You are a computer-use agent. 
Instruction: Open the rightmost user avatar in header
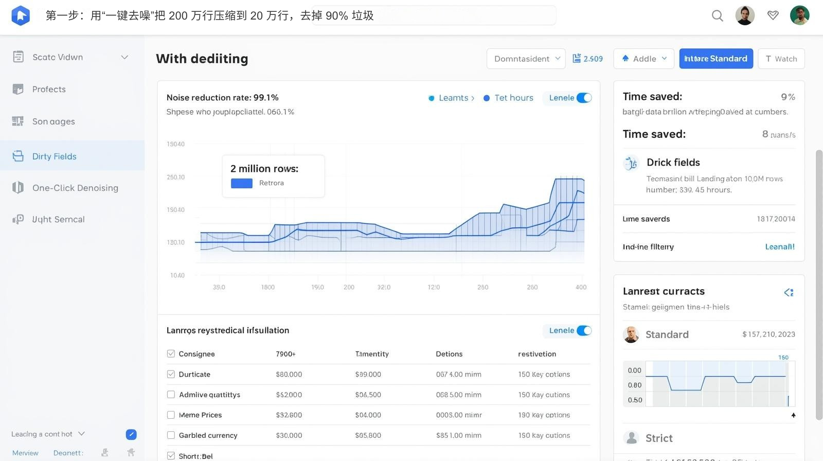(x=799, y=15)
